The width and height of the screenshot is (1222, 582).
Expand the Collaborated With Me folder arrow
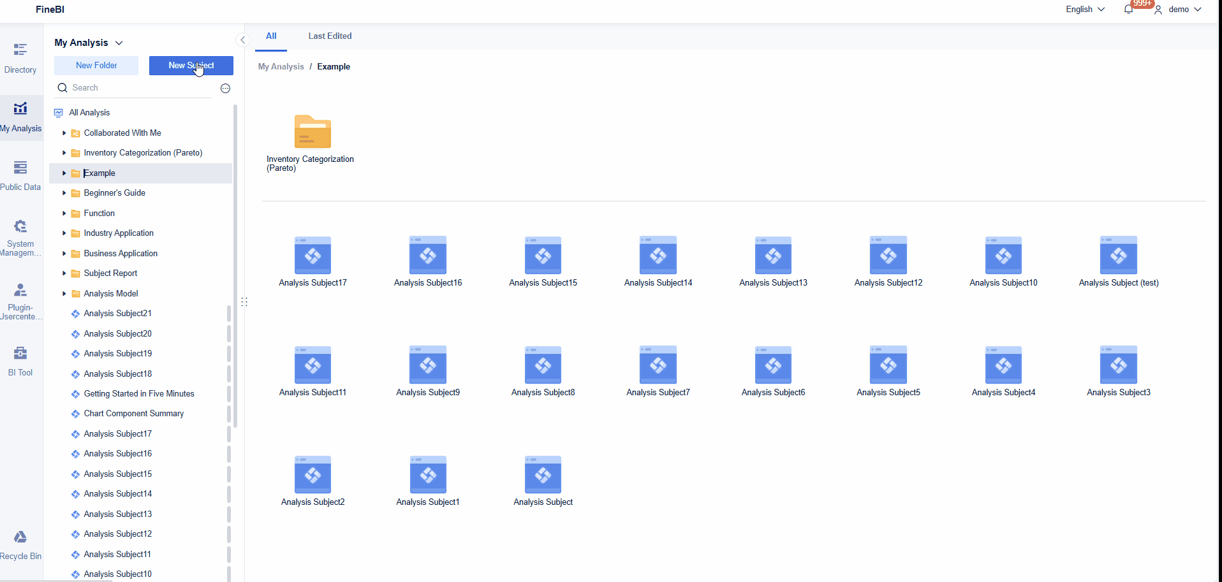tap(64, 133)
